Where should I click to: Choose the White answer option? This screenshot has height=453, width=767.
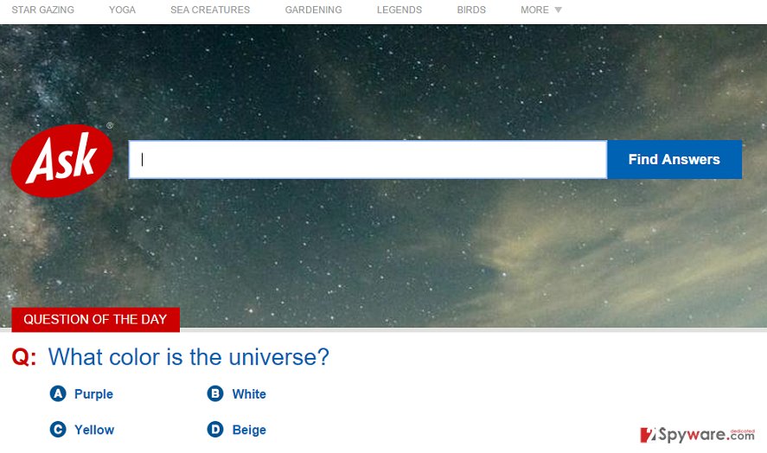click(249, 394)
